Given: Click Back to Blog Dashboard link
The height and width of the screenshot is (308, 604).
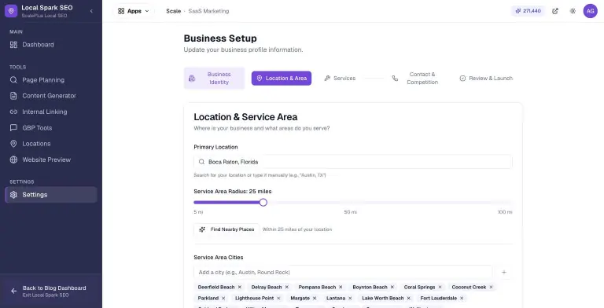Looking at the screenshot, I should pyautogui.click(x=51, y=291).
